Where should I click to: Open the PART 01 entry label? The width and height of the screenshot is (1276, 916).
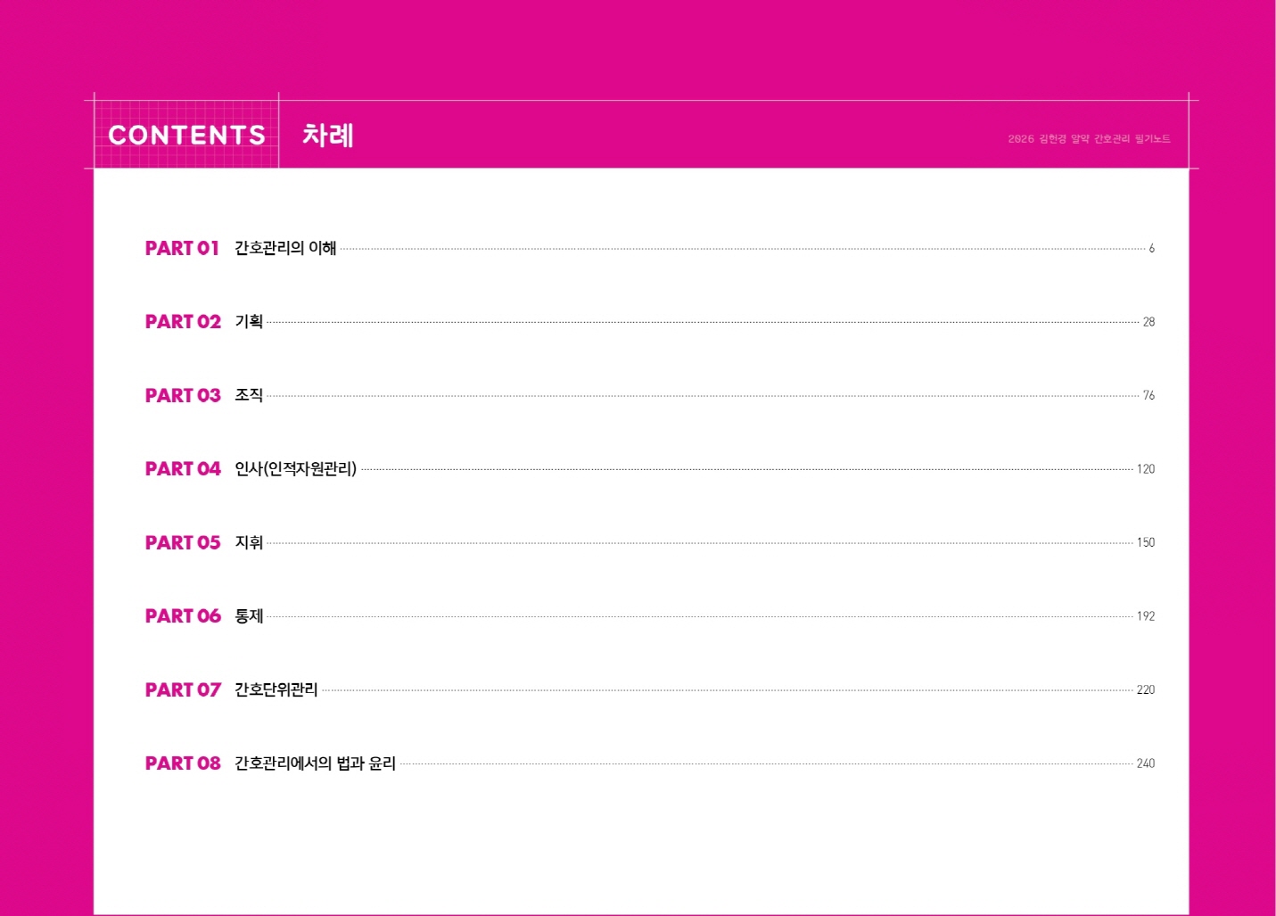tap(182, 248)
